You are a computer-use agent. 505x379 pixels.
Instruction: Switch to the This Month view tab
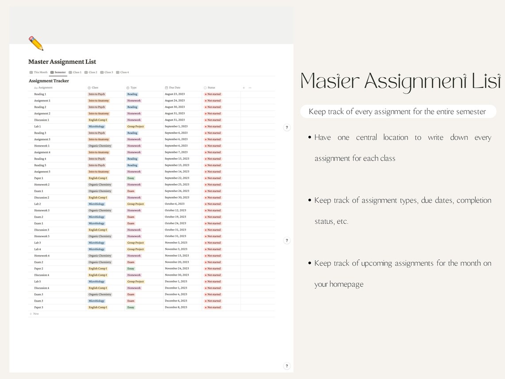39,72
